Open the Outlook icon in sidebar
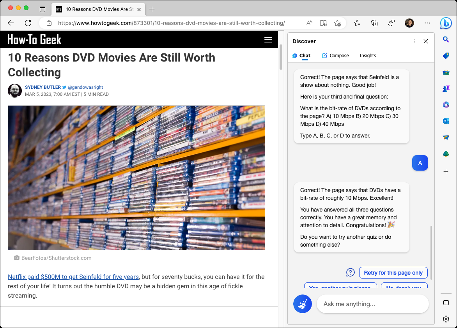This screenshot has height=328, width=457. 446,121
